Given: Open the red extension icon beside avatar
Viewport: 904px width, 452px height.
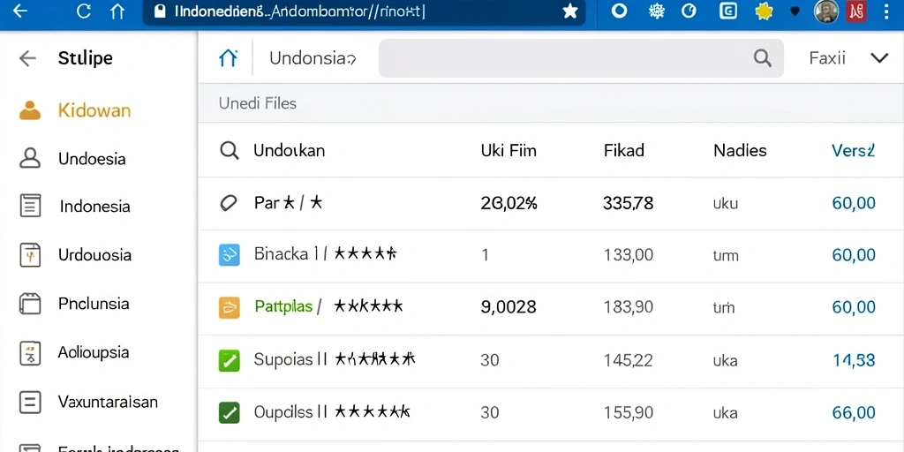Looking at the screenshot, I should [856, 11].
